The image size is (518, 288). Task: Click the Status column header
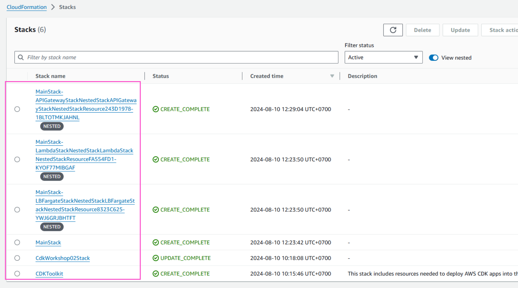160,76
